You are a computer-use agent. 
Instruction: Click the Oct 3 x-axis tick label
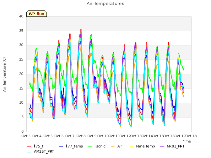(x=26, y=136)
